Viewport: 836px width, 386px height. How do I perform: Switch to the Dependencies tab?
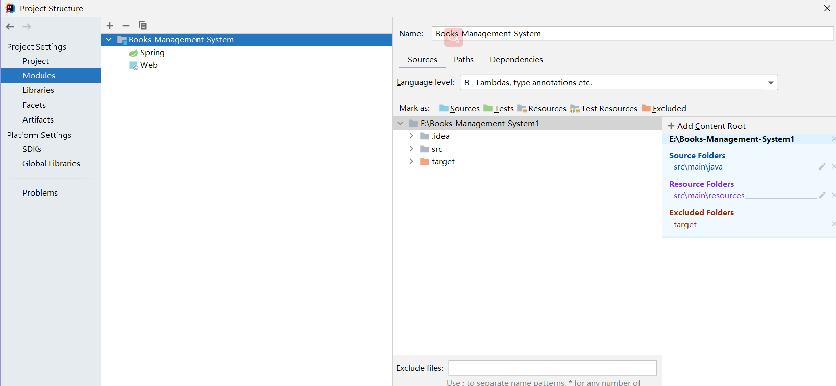517,60
